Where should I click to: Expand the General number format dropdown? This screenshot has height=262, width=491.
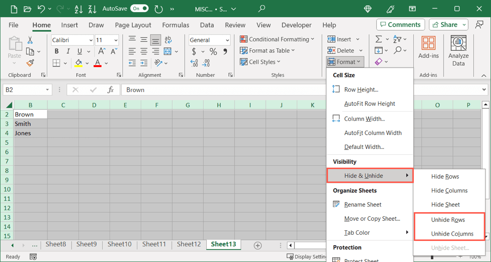pyautogui.click(x=228, y=40)
